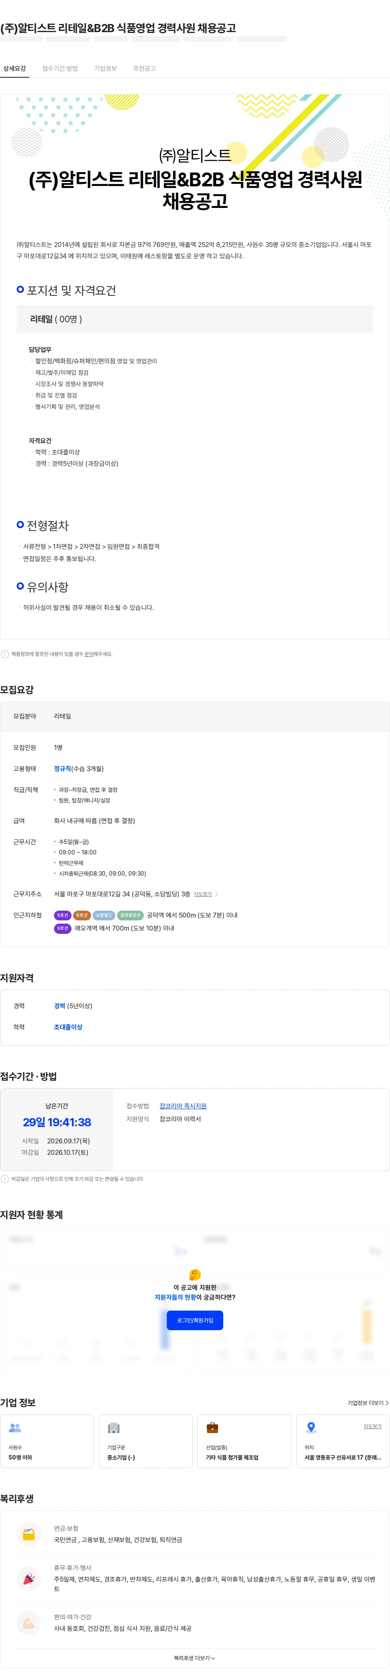Screen dimensions: 390x1676
Task: Open 기업정보 더보기 link
Action: (368, 1402)
